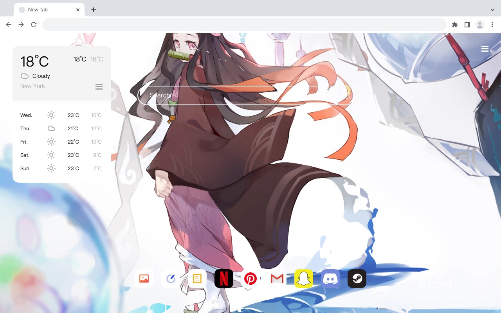Image resolution: width=501 pixels, height=313 pixels.
Task: Go back with the browser back arrow
Action: tap(9, 25)
